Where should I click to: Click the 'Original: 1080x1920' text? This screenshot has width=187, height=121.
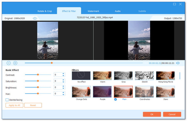click(15, 18)
